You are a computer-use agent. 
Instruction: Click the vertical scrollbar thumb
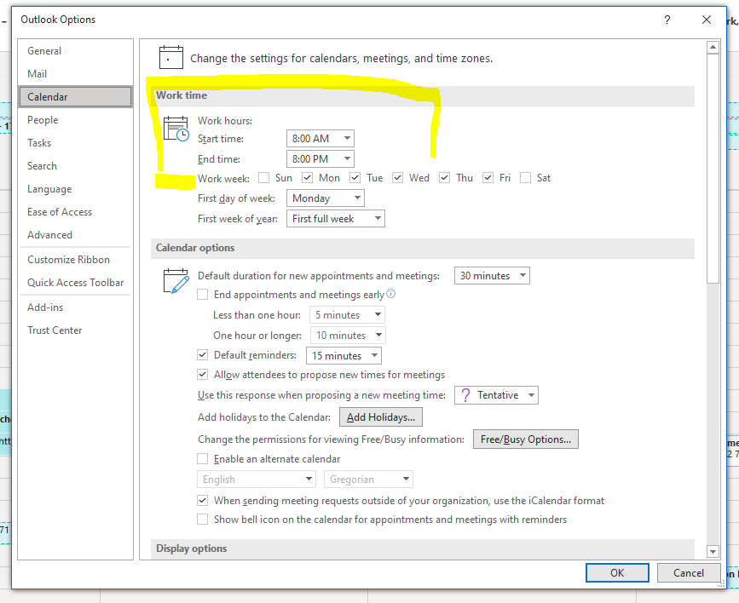(713, 168)
